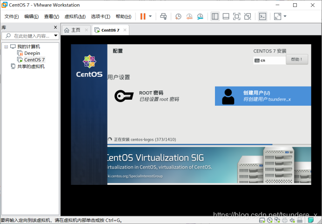Image resolution: width=322 pixels, height=224 pixels.
Task: Click the VMware Workstation title bar icon
Action: [x=4, y=5]
